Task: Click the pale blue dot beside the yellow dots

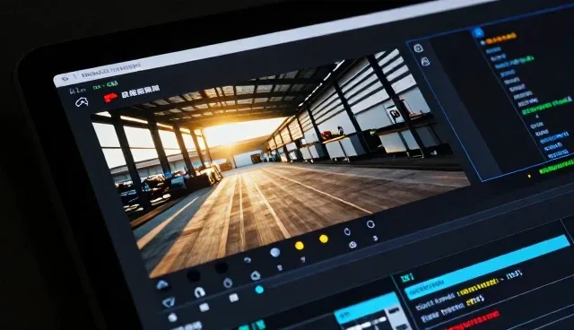Action: point(275,252)
